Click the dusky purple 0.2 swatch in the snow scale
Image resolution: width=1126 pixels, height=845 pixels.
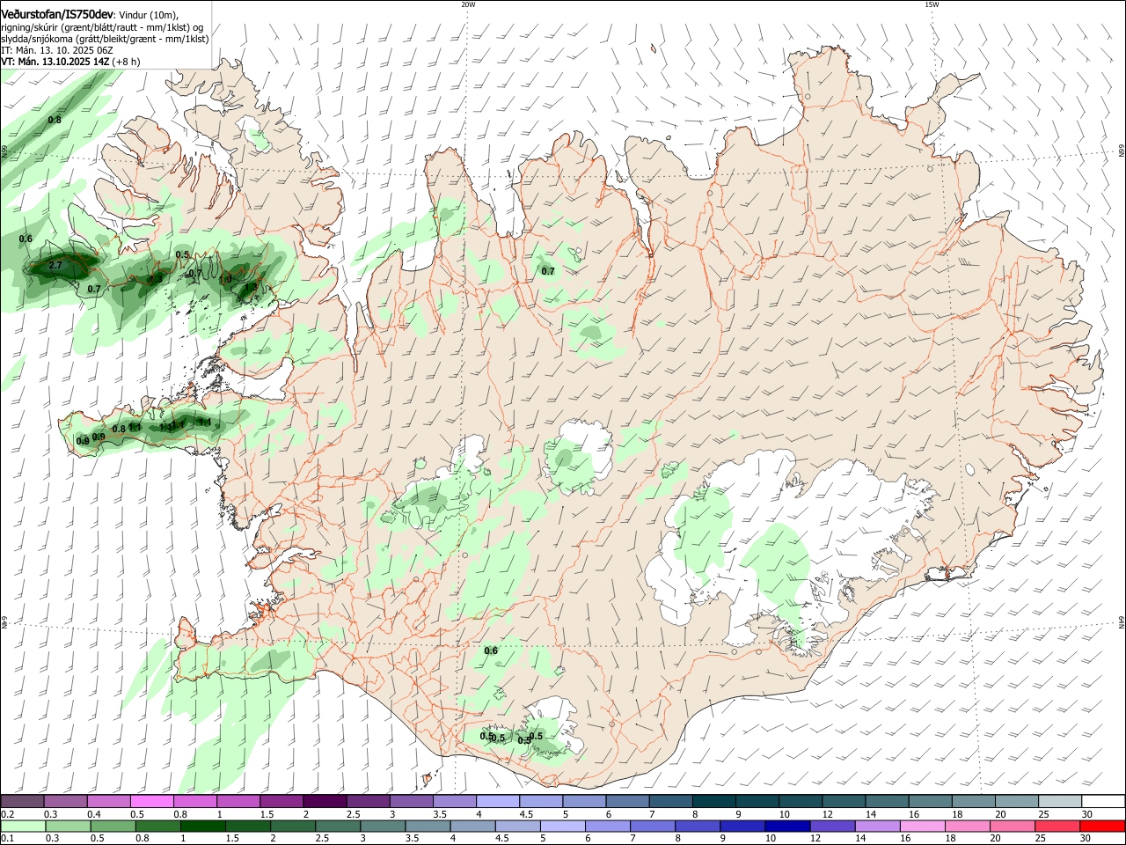click(22, 801)
